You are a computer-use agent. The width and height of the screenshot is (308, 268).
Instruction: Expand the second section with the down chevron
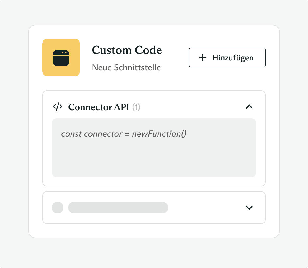[249, 208]
